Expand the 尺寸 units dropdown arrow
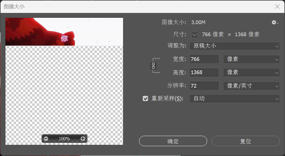 click(195, 34)
